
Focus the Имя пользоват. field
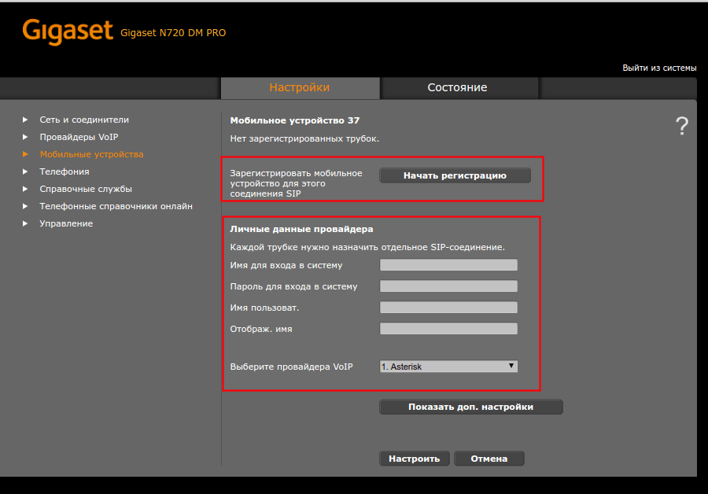coord(448,308)
